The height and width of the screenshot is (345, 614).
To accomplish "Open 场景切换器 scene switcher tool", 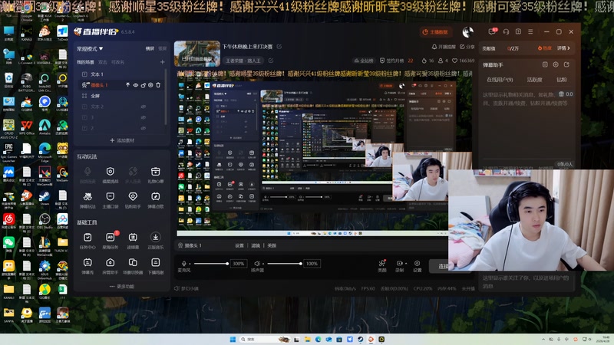I will coord(133,265).
